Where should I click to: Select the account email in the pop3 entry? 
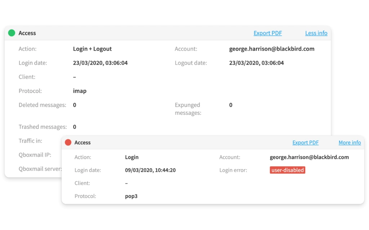pos(309,157)
